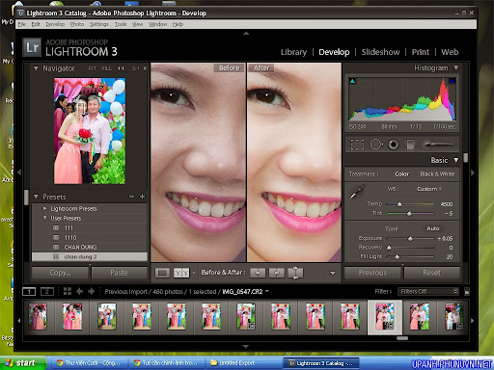Viewport: 494px width, 370px height.
Task: Click second window display button 2
Action: 47,291
